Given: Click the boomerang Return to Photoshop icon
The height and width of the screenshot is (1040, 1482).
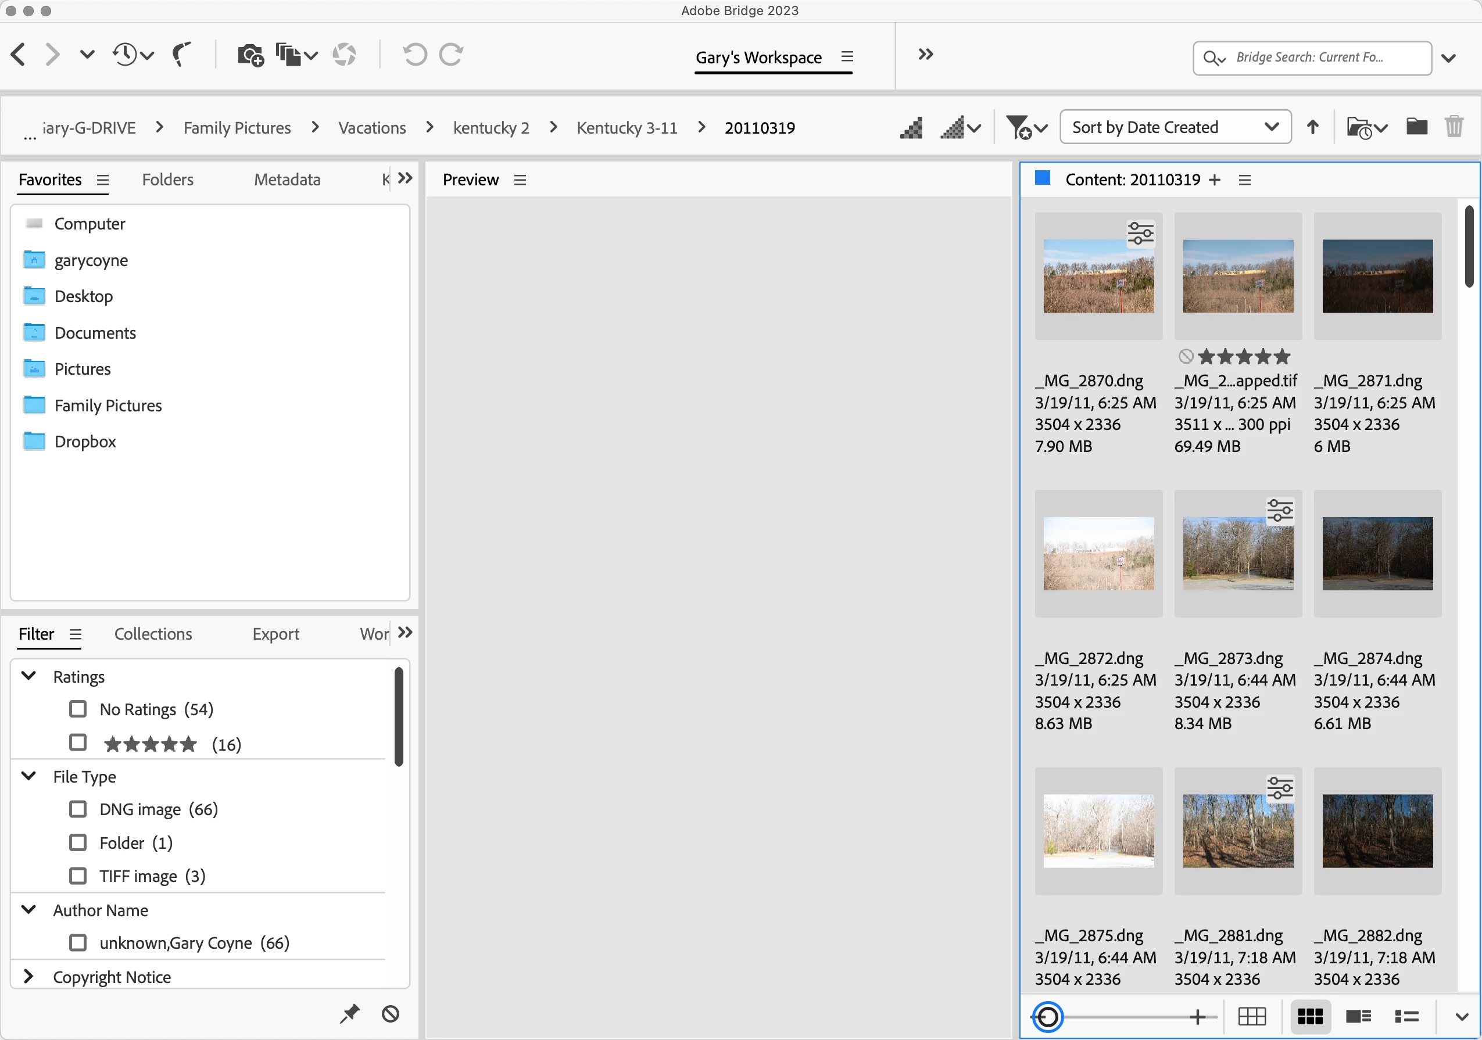Looking at the screenshot, I should click(181, 55).
